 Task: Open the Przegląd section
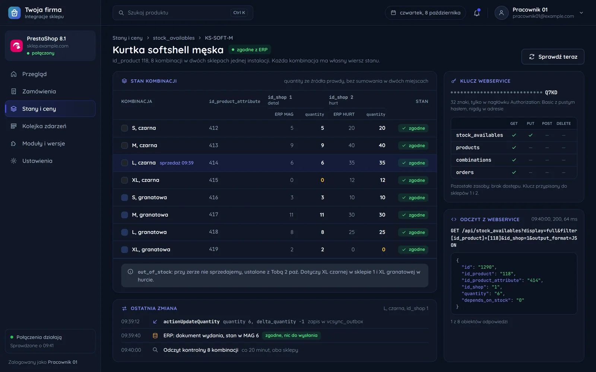pos(50,74)
